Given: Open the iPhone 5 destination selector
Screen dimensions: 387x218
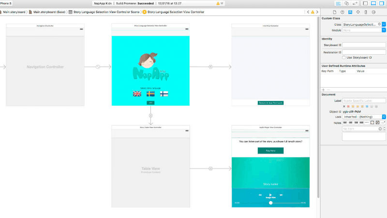Looking at the screenshot, I should click(x=6, y=3).
